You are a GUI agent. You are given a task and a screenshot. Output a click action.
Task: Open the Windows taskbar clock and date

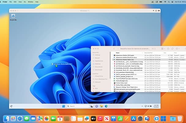coord(156,106)
